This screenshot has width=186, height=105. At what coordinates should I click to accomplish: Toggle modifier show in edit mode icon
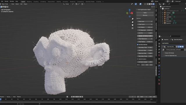tap(179, 47)
